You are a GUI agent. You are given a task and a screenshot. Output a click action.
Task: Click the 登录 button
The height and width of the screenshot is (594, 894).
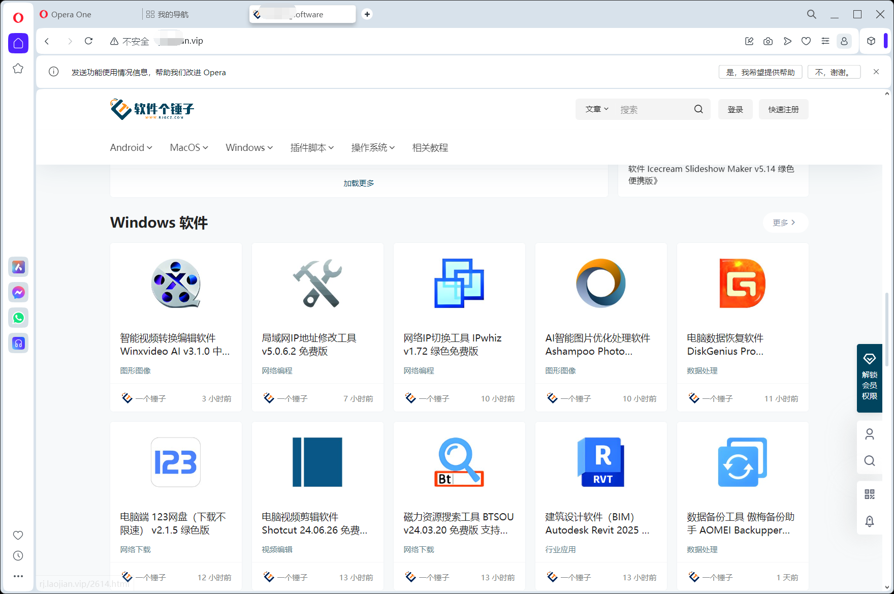pos(735,109)
